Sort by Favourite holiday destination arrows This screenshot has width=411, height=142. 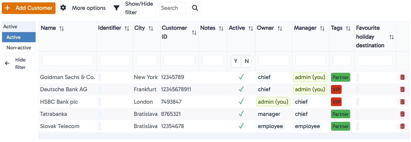(392, 37)
